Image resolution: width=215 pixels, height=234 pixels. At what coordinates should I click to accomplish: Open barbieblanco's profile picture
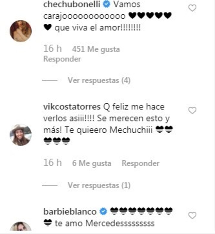click(x=21, y=227)
